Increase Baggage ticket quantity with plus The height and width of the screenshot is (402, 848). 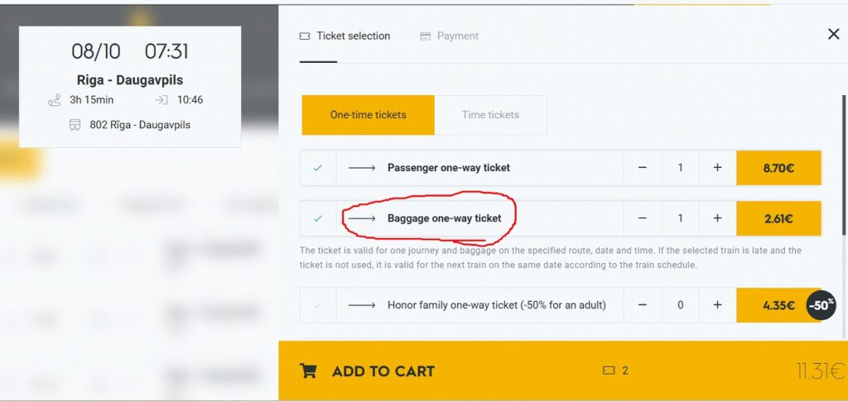click(717, 219)
